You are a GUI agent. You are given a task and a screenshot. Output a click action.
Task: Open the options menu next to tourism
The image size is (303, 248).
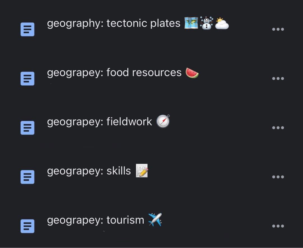pos(278,226)
